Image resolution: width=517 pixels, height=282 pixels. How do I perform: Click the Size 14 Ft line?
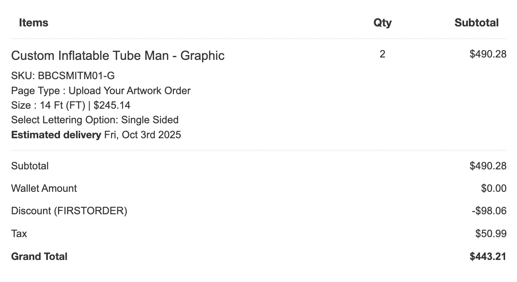click(x=71, y=105)
